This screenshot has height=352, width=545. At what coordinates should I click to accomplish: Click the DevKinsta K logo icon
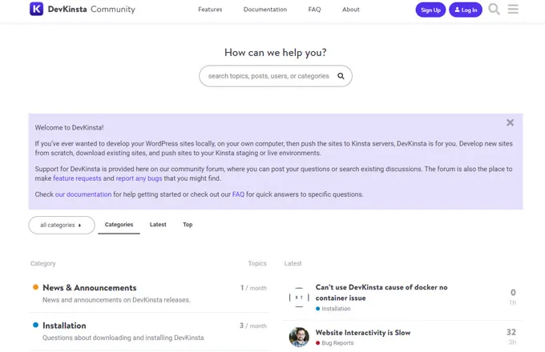(36, 10)
